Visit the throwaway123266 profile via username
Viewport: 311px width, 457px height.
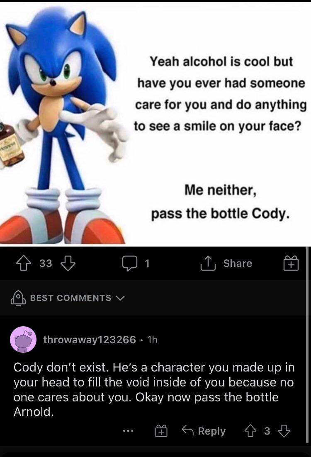(90, 340)
